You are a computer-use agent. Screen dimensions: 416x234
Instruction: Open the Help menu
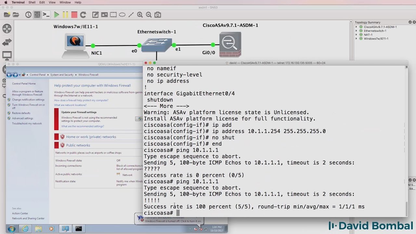coord(78,2)
